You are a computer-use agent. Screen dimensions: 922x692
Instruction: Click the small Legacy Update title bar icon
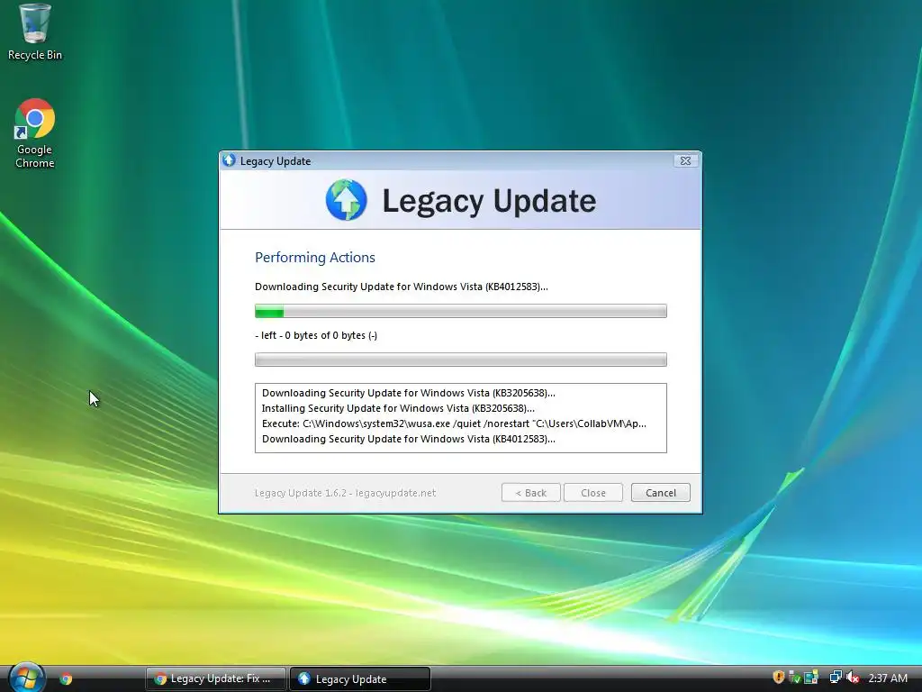(x=230, y=160)
